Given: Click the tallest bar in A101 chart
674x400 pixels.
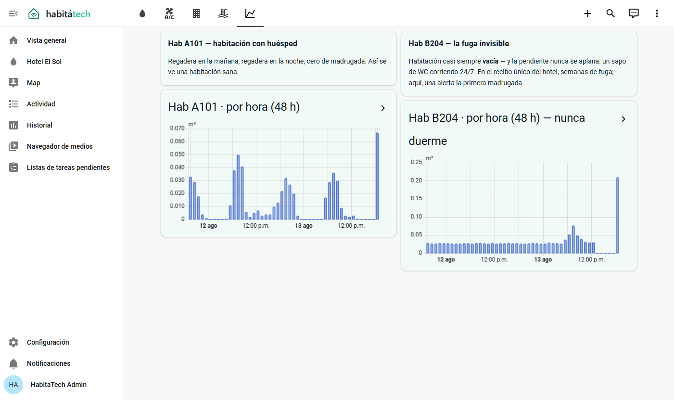Looking at the screenshot, I should [377, 176].
